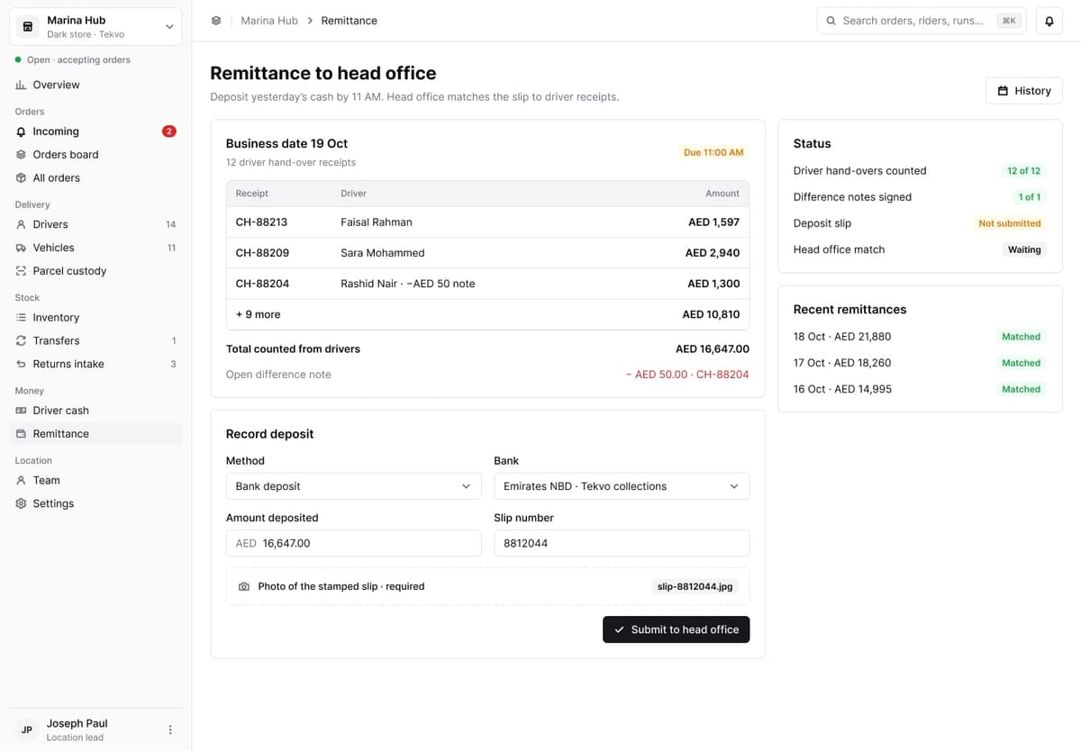Open the 17 Oct · AED 18,260 remittance
Image resolution: width=1081 pixels, height=751 pixels.
click(920, 363)
